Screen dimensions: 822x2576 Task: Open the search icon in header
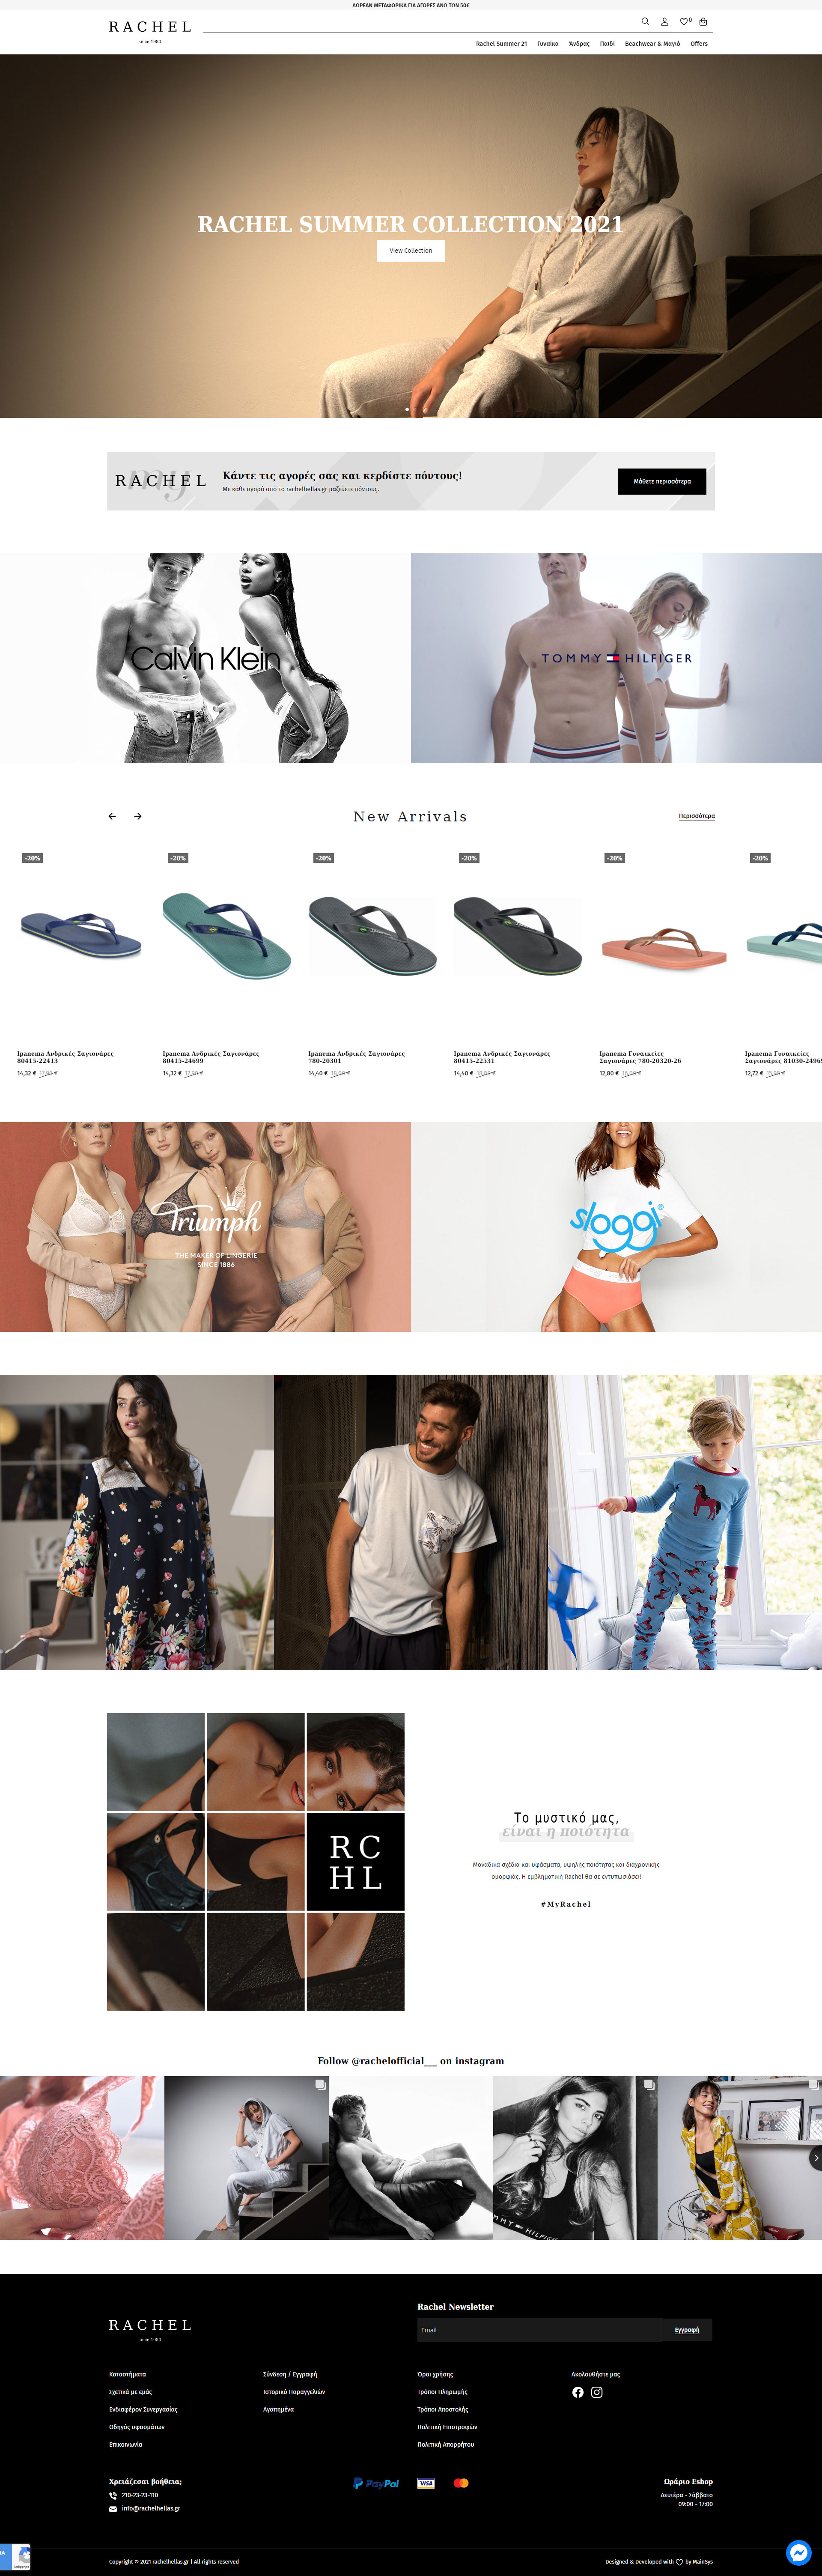(645, 21)
